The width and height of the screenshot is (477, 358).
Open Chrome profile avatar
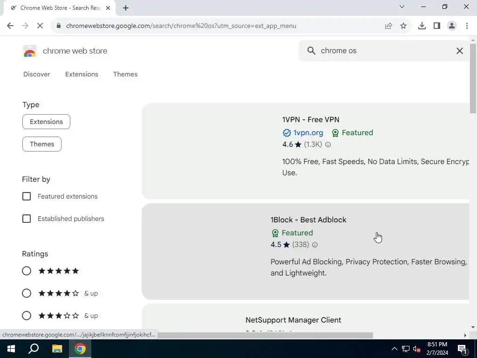point(452,26)
